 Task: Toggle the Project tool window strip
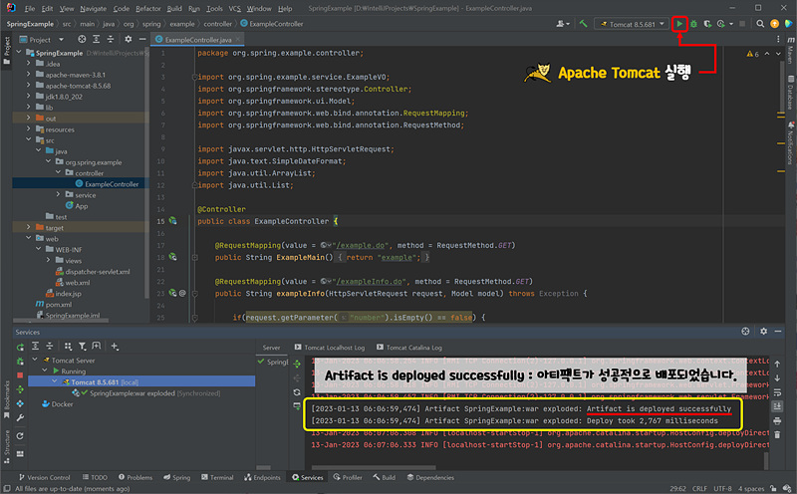7,50
